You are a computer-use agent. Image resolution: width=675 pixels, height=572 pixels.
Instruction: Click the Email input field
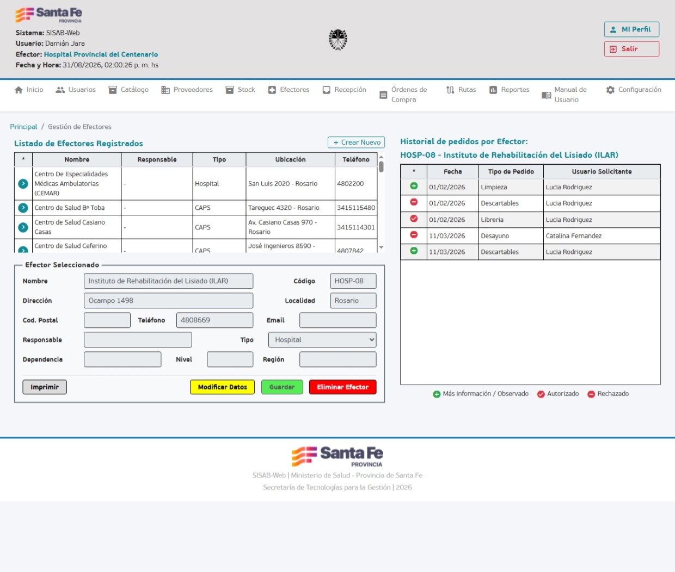pos(337,320)
